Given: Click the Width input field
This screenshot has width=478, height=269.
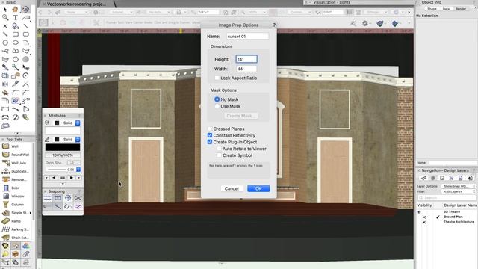Looking at the screenshot, I should click(x=246, y=69).
